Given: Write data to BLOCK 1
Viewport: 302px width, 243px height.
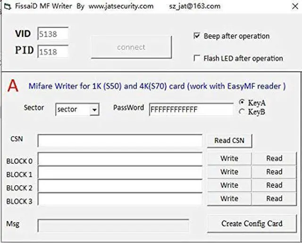Looking at the screenshot, I should pyautogui.click(x=229, y=172).
